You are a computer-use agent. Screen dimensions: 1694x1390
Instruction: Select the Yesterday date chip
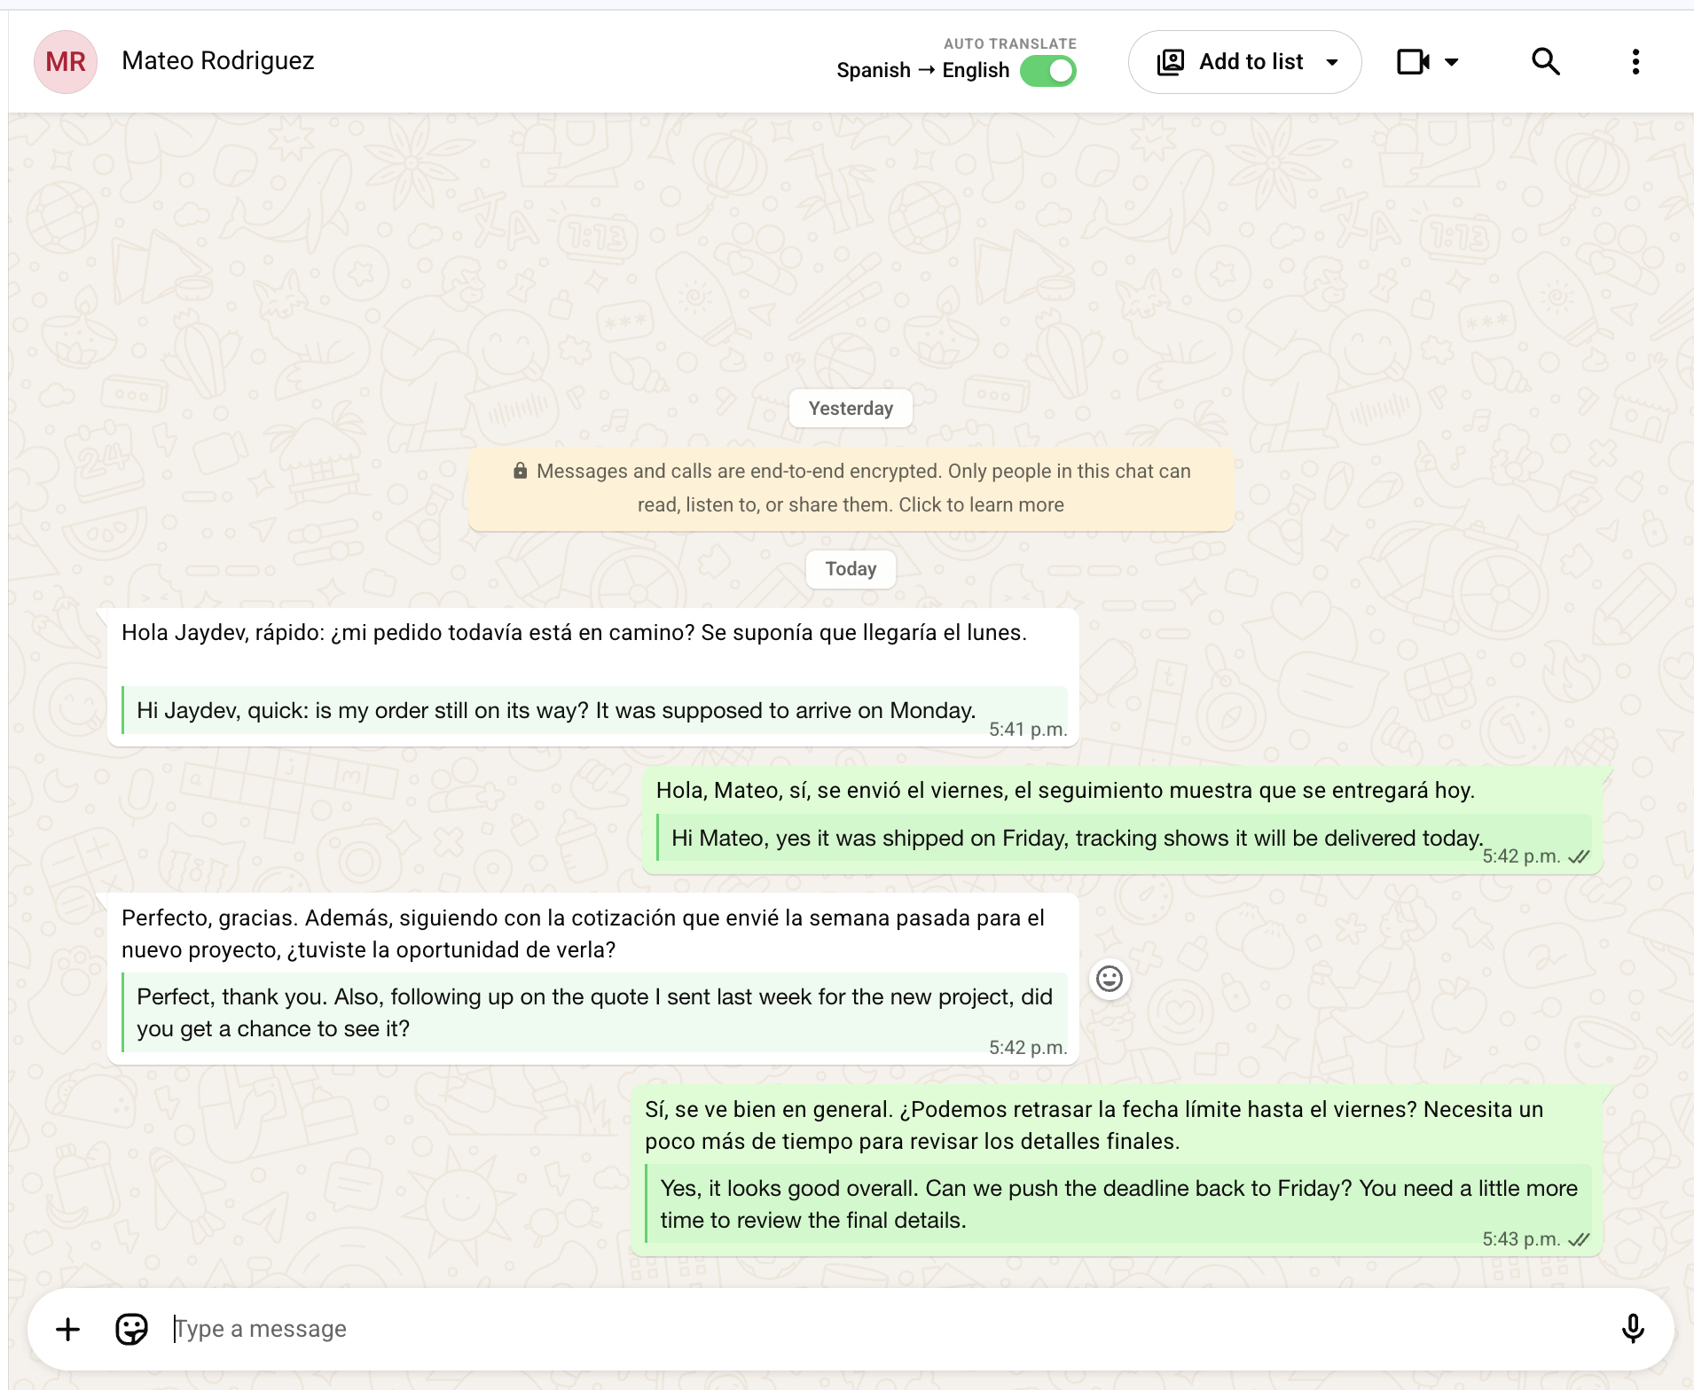pos(851,409)
